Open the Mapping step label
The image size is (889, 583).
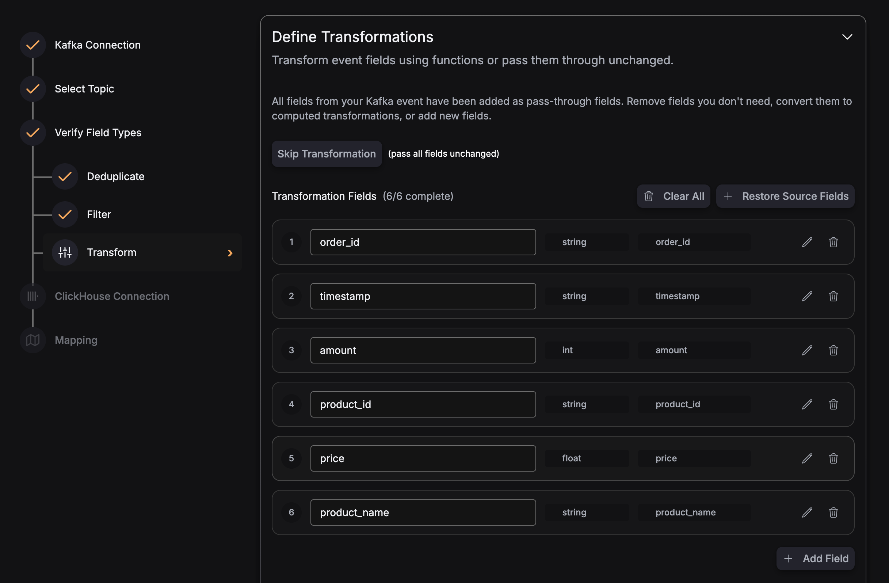76,340
